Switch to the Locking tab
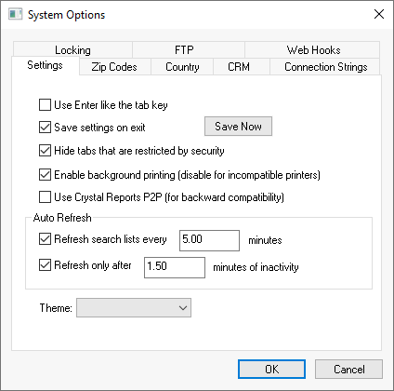The height and width of the screenshot is (391, 394). 72,49
